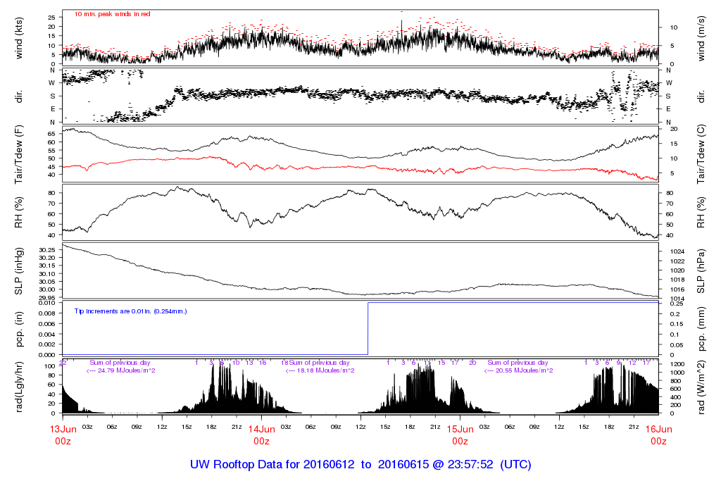Image resolution: width=721 pixels, height=493 pixels.
Task: Select the '13Jun 00z' date marker
Action: click(63, 435)
